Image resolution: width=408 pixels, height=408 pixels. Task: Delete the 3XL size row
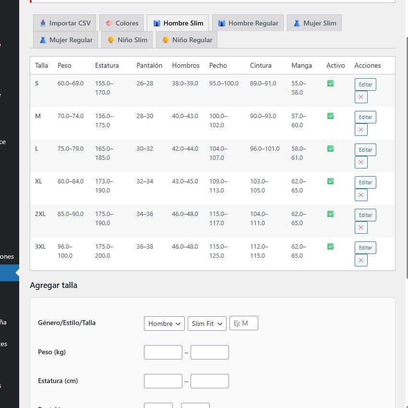click(361, 260)
